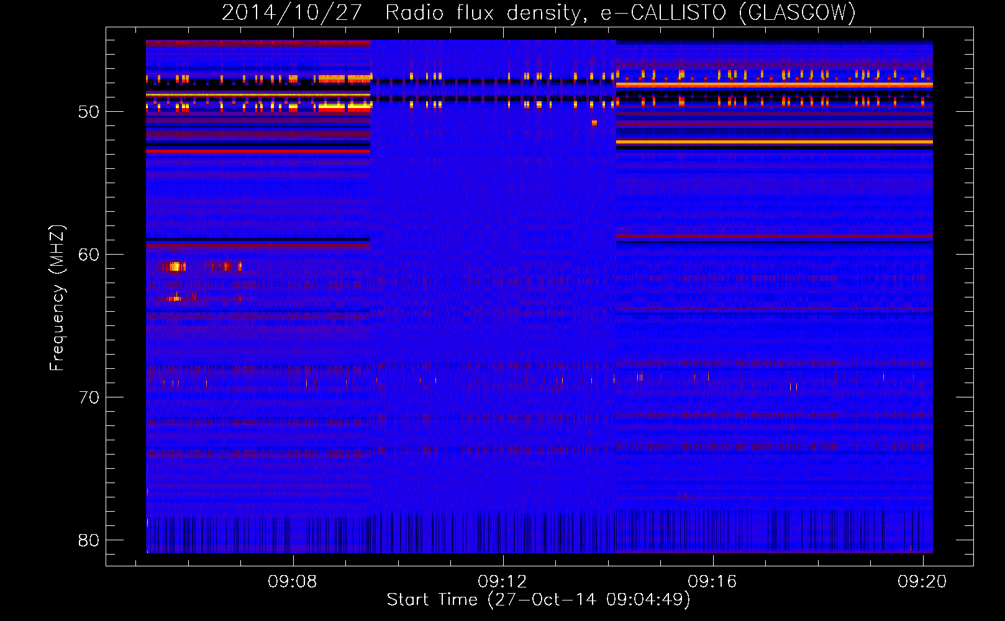Click the "09:08" time tick label
The width and height of the screenshot is (1005, 621).
click(292, 582)
